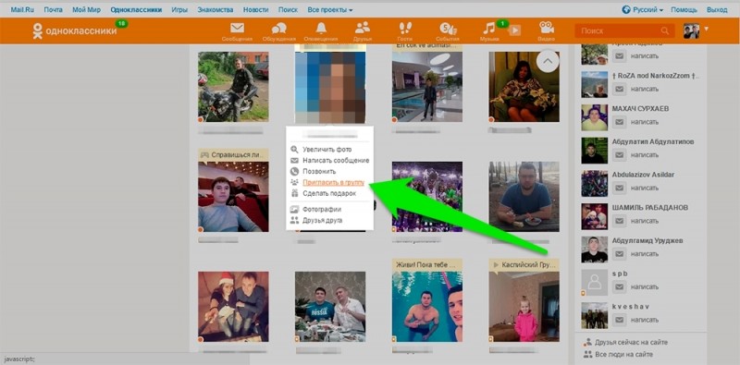The image size is (740, 365).
Task: Select Фотографии in the popup menu
Action: (322, 209)
